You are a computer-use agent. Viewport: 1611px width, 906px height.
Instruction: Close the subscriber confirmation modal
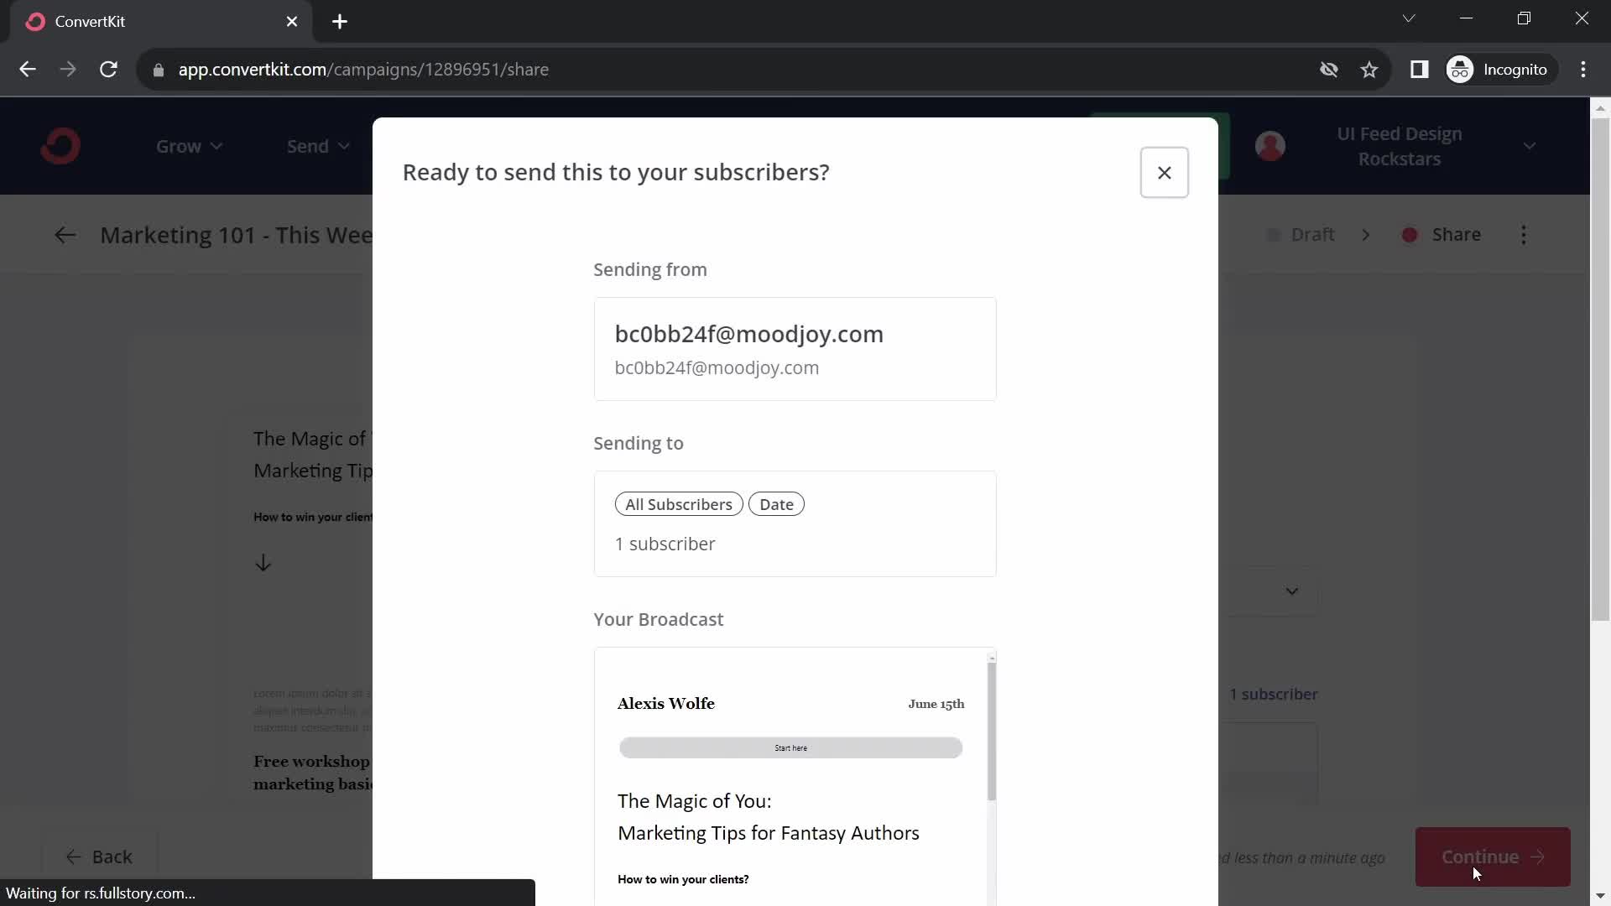1164,173
